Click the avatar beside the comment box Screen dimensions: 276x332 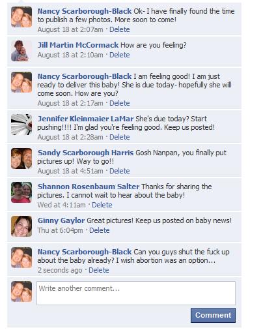point(21,292)
